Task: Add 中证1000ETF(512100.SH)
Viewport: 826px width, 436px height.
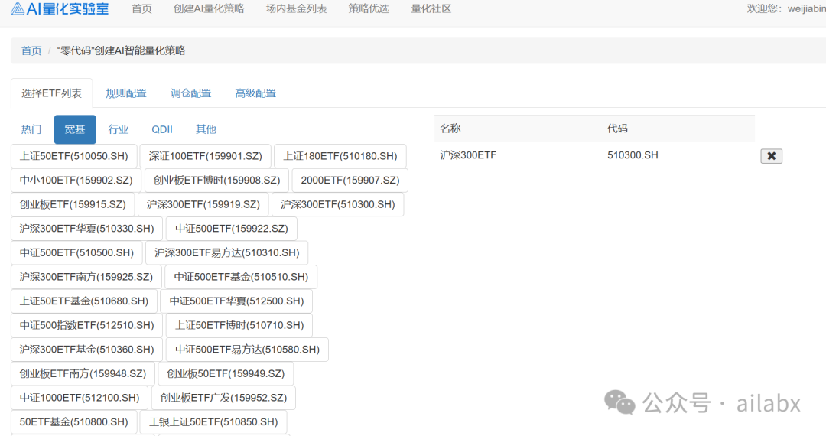Action: click(80, 398)
